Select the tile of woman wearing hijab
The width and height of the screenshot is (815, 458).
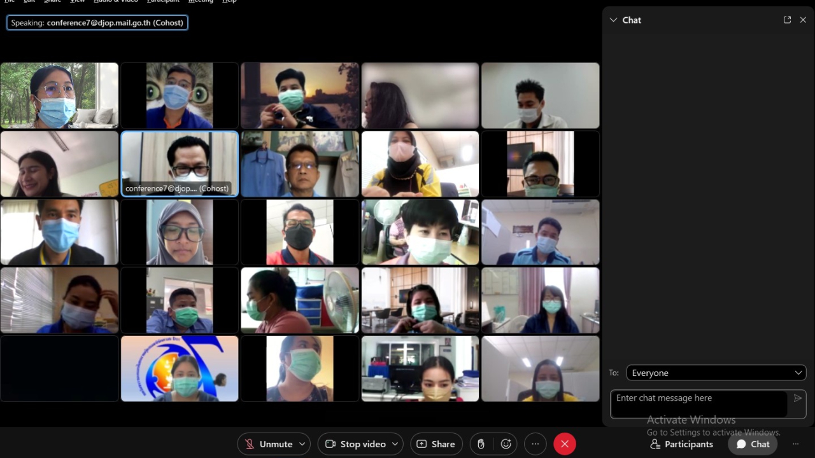click(x=180, y=232)
